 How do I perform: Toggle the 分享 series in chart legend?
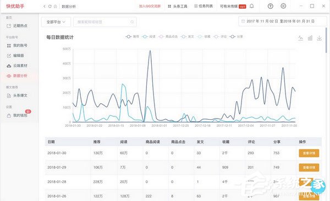pos(236,37)
